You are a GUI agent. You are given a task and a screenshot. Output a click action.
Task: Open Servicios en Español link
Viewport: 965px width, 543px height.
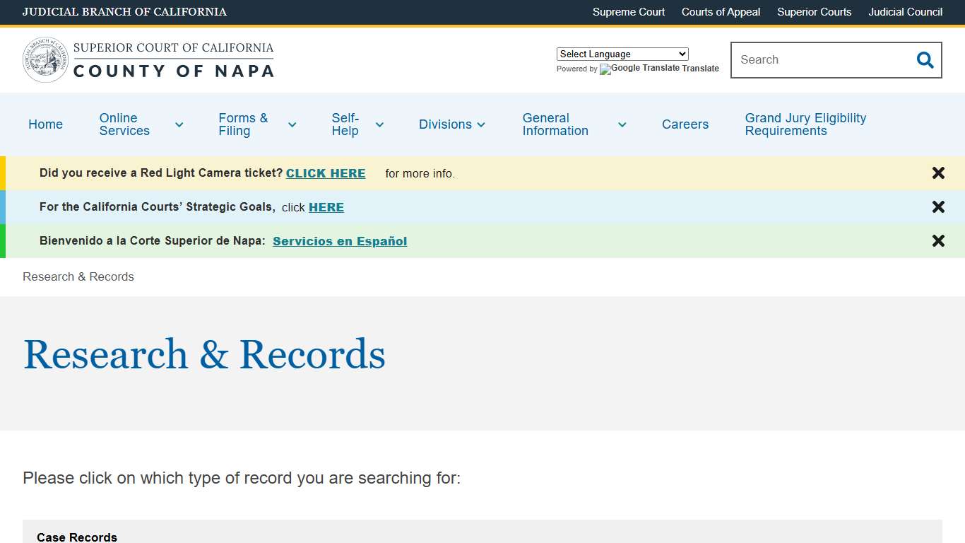pos(340,241)
